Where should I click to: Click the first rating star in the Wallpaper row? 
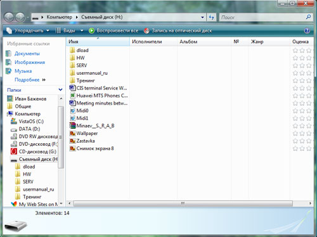pyautogui.click(x=295, y=133)
